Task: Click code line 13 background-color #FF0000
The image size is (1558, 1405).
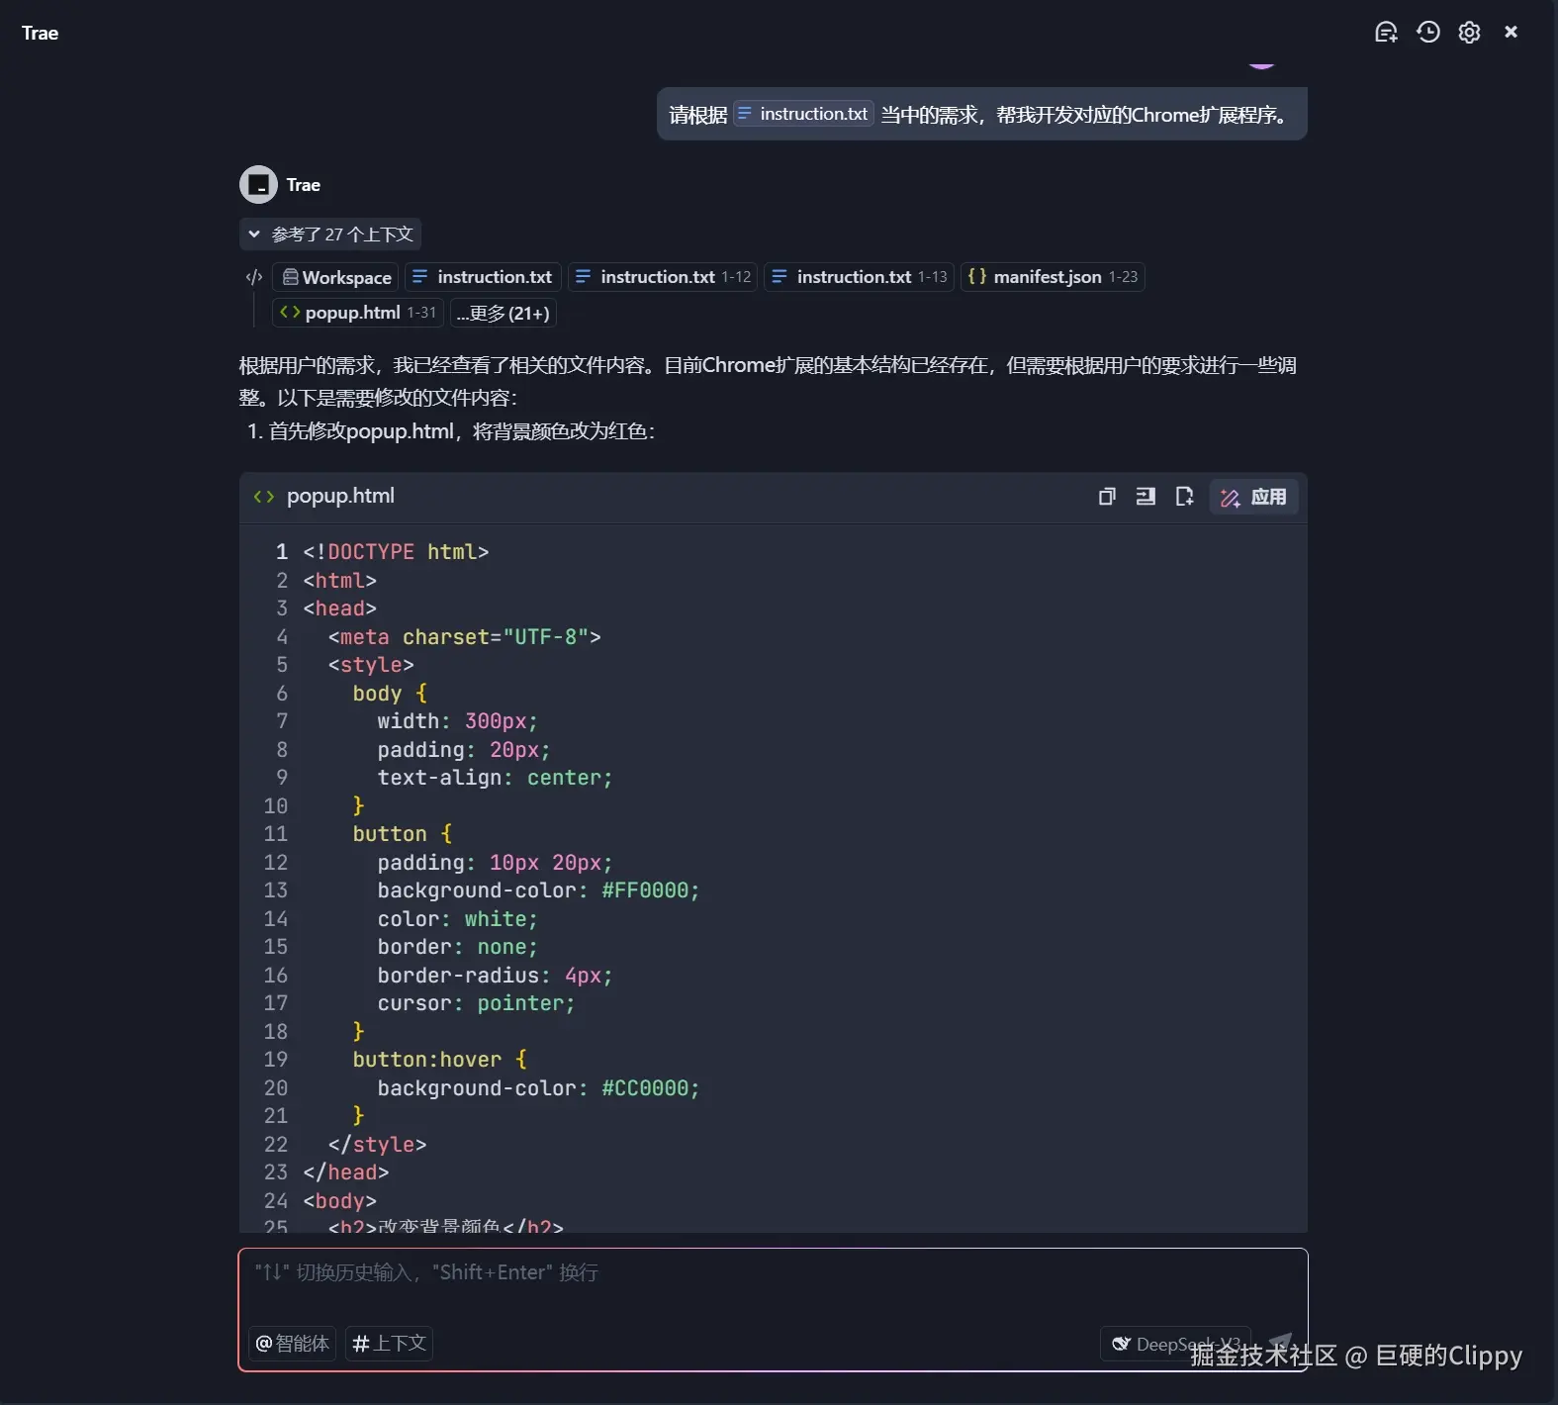Action: point(538,890)
